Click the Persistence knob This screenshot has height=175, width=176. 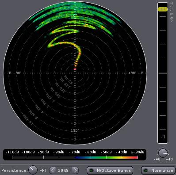click(x=33, y=170)
